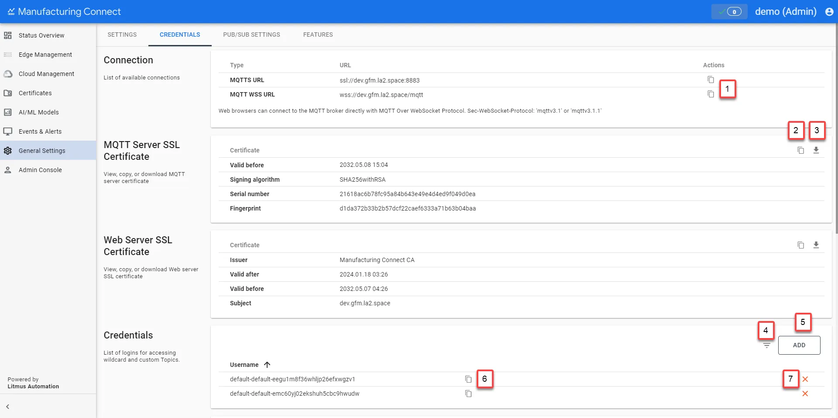Screen dimensions: 838x418
Task: Click the ssl://dev.gfm.la2.space:8883 URL text
Action: [380, 80]
